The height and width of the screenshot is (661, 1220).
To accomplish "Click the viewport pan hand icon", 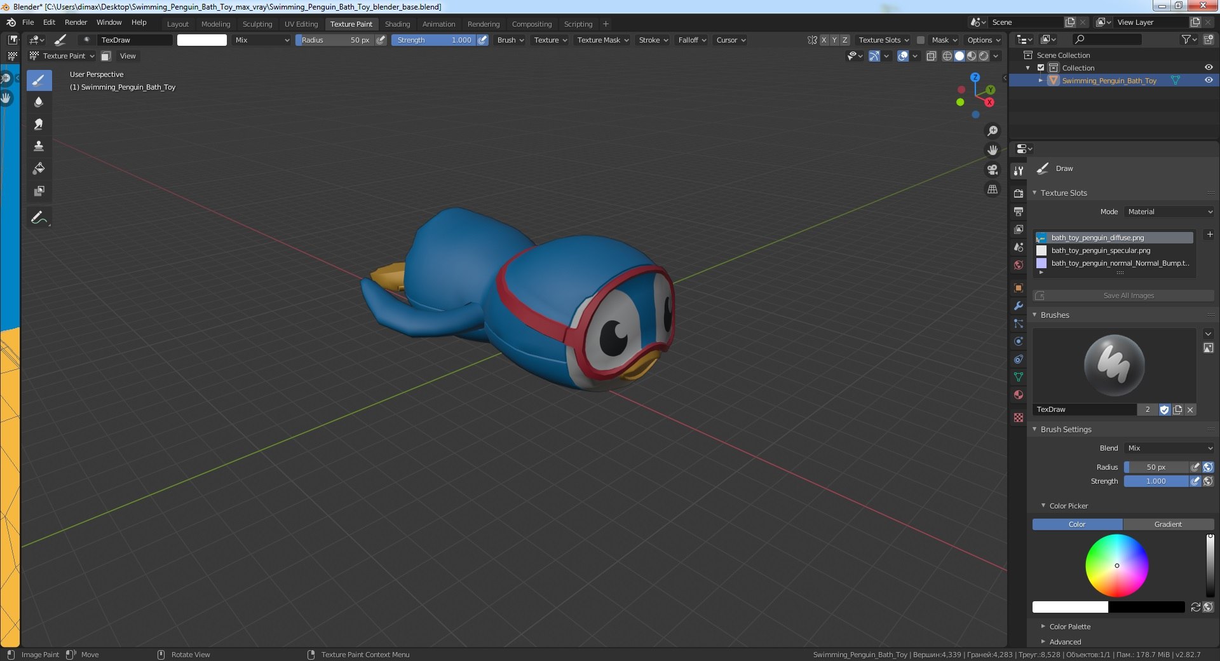I will [x=993, y=151].
